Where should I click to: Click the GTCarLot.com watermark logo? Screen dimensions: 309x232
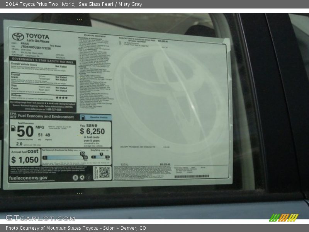tap(40, 218)
